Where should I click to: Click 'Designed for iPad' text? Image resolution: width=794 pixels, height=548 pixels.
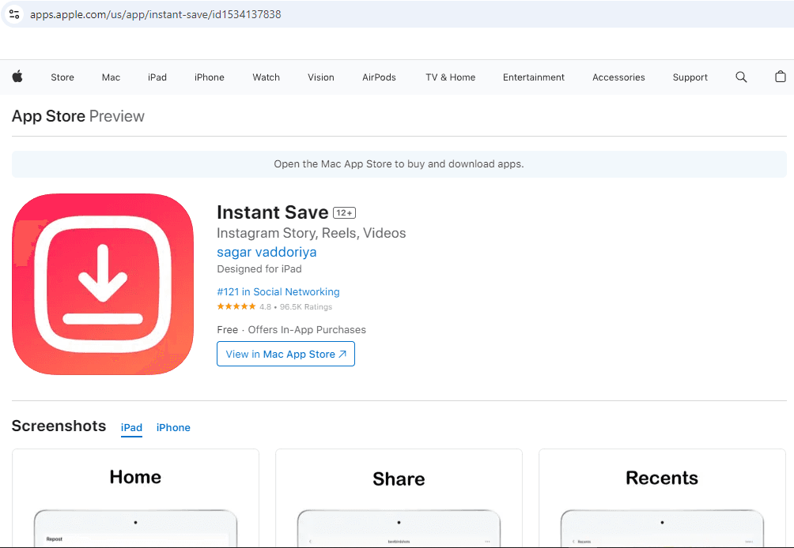(x=259, y=269)
